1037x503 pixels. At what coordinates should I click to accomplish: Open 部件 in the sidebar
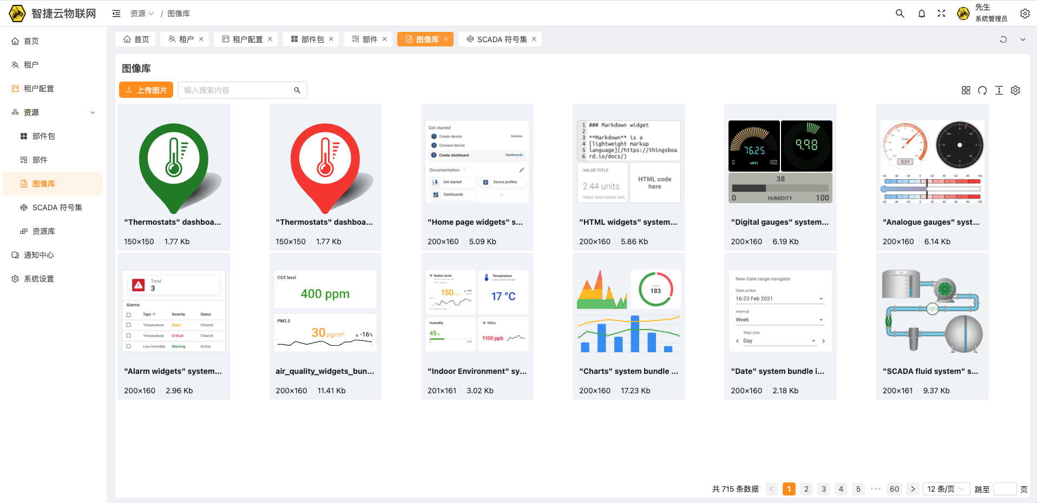[x=52, y=160]
